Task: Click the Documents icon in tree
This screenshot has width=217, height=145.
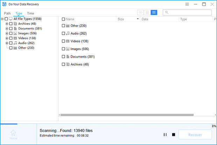Action: coord(15,28)
